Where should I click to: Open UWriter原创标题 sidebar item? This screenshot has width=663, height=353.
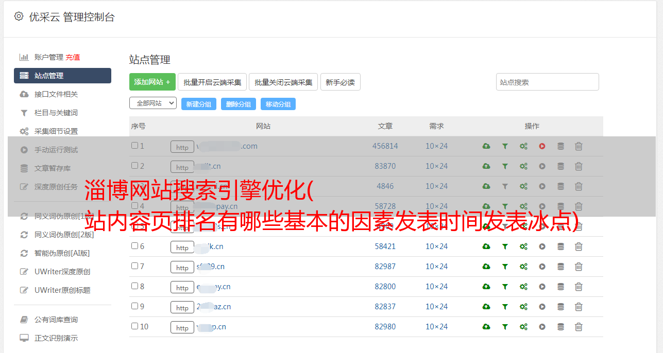click(x=62, y=290)
